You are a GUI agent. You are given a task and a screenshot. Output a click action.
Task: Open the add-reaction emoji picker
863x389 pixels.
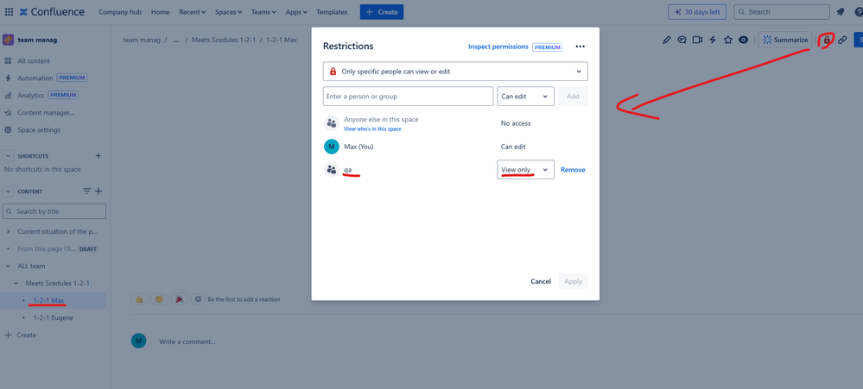(x=198, y=299)
